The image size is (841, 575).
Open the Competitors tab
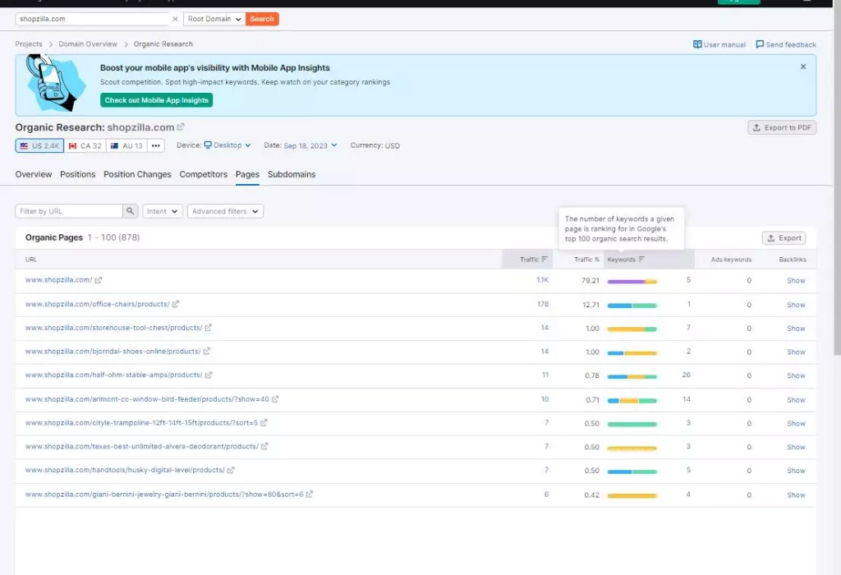pyautogui.click(x=204, y=174)
